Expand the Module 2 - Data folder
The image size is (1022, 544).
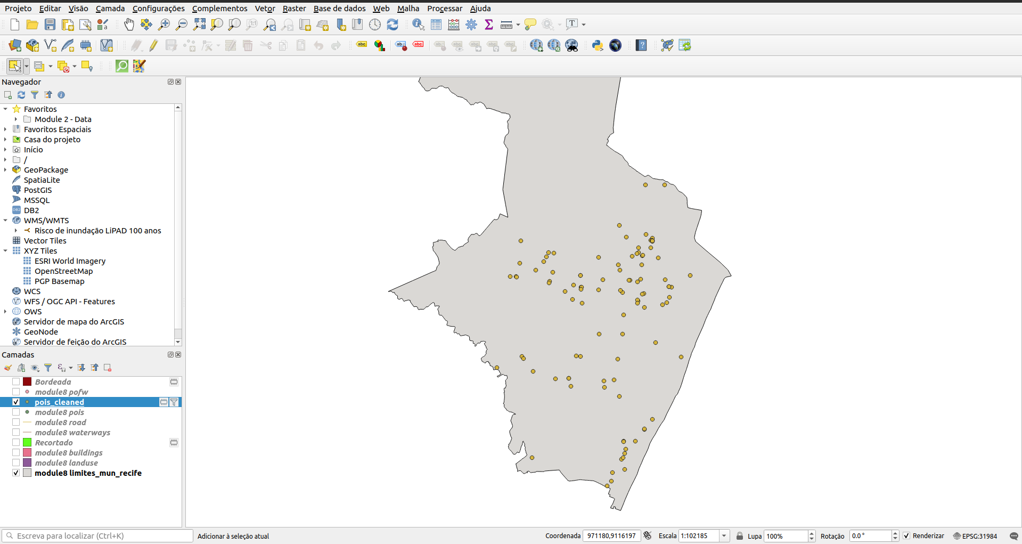[x=16, y=119]
